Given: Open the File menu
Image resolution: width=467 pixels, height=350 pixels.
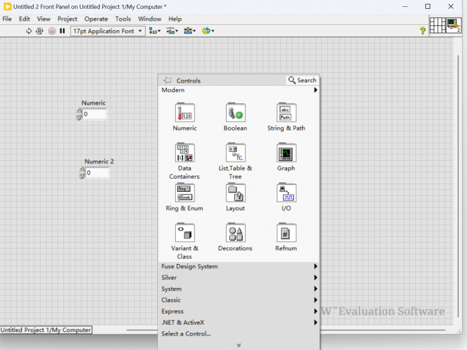Looking at the screenshot, I should [7, 19].
